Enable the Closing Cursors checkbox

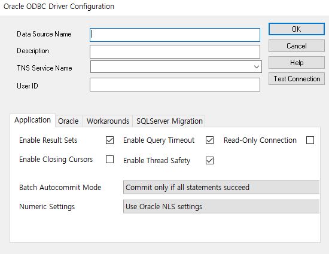click(x=109, y=160)
